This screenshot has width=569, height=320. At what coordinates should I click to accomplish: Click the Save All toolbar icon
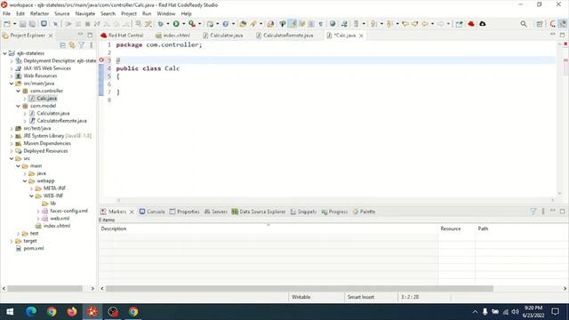tap(32, 24)
